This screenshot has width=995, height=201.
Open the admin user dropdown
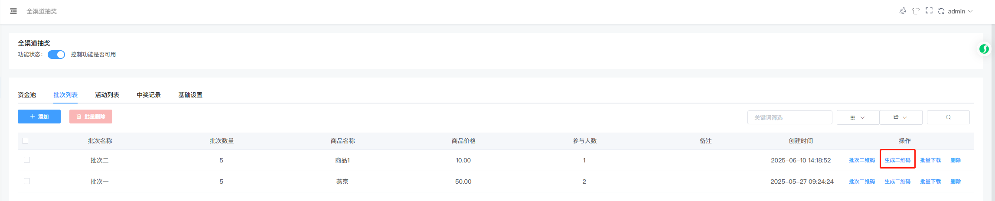pyautogui.click(x=960, y=11)
